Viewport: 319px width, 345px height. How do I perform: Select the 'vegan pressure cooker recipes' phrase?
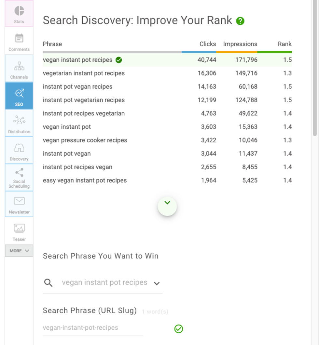pos(85,140)
